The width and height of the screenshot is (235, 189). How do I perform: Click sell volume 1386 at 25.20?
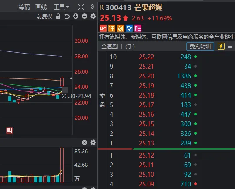click(184, 76)
